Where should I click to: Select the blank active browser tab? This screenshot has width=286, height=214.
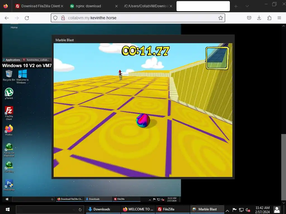coord(203,6)
